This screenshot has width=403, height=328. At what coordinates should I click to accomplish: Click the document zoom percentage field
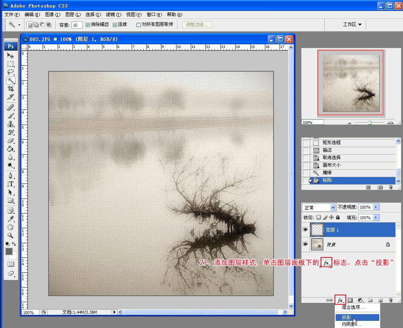[30, 312]
